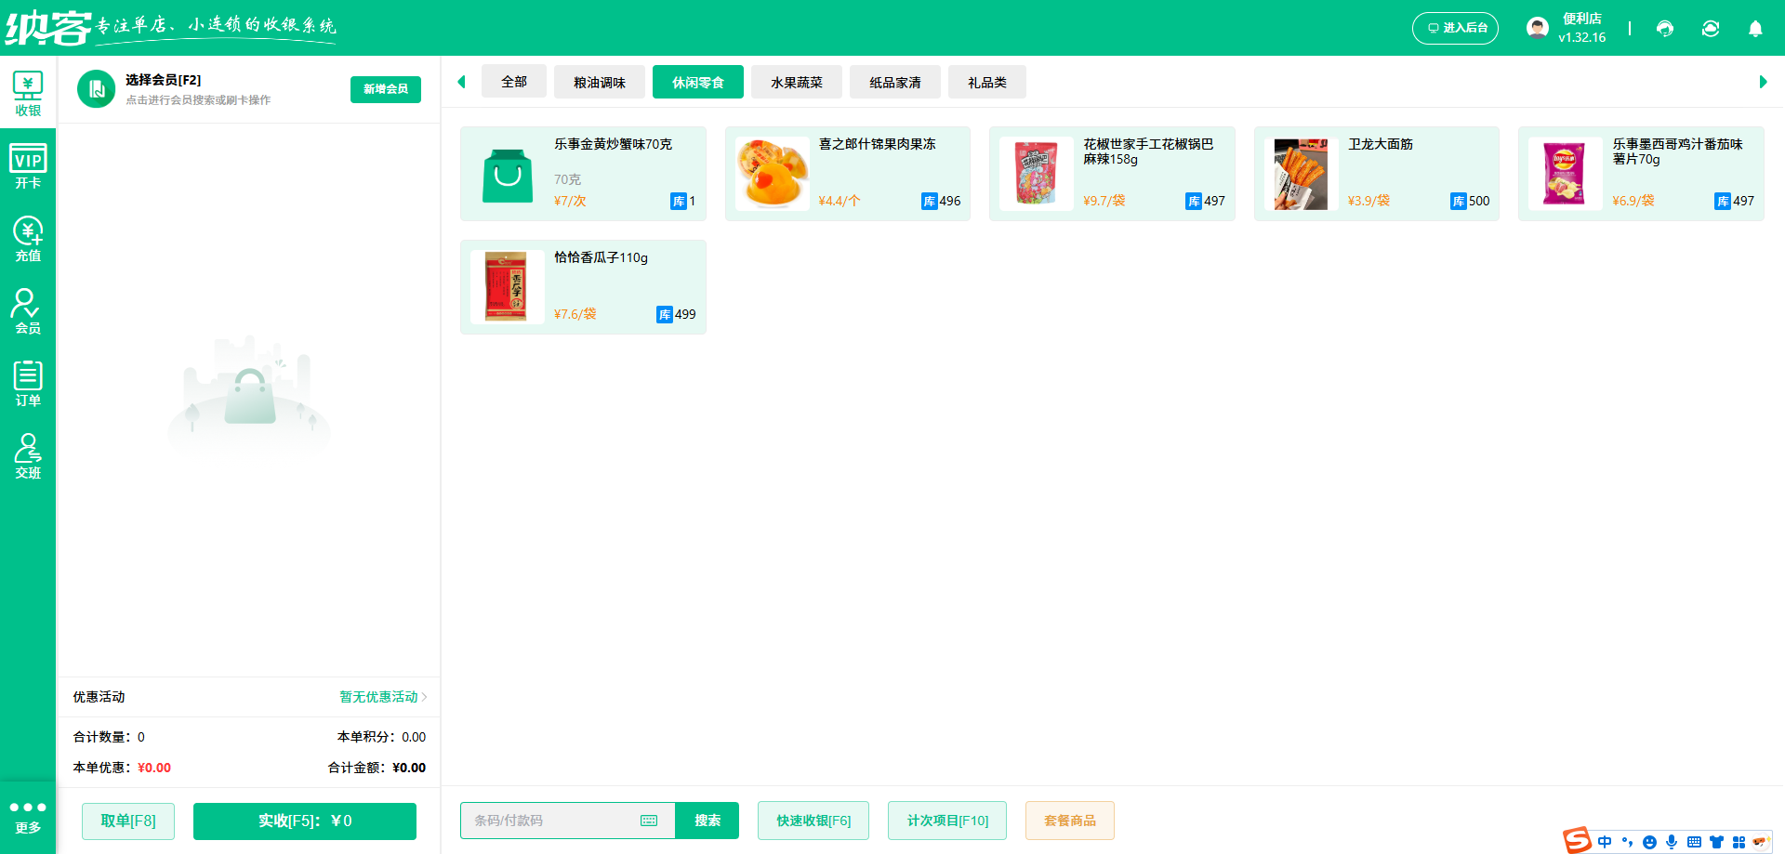Click the 新增会员 add member button
The width and height of the screenshot is (1785, 854).
(385, 89)
